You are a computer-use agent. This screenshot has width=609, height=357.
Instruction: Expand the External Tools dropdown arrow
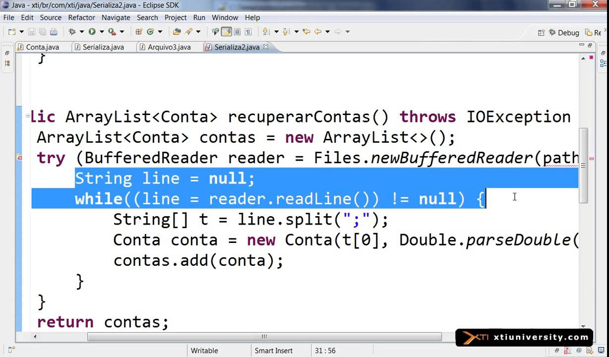click(x=122, y=32)
